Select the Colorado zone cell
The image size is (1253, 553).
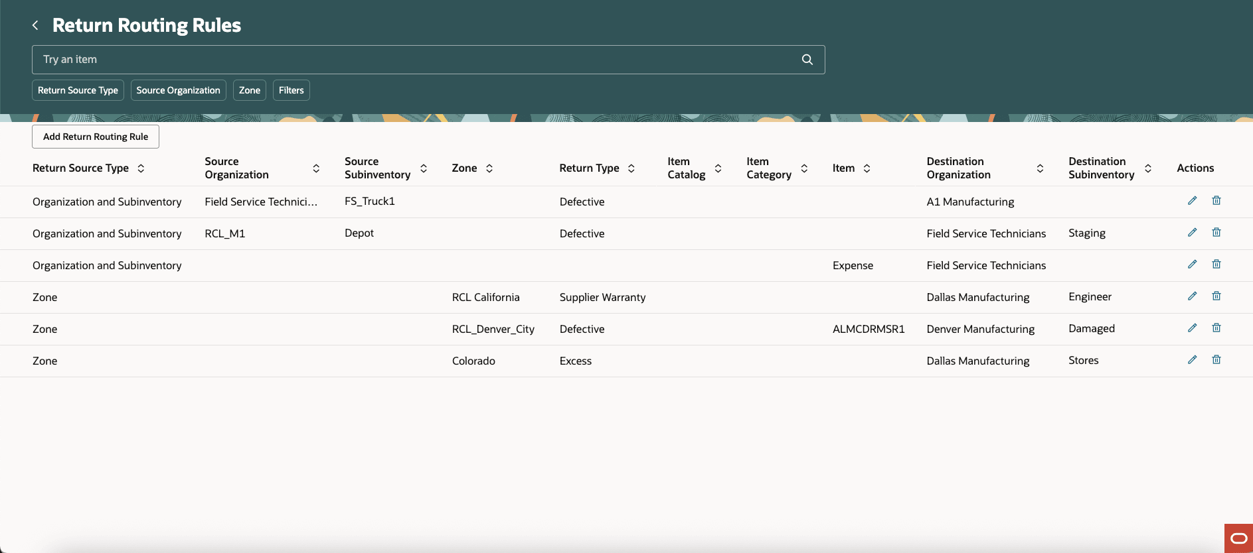pyautogui.click(x=473, y=361)
